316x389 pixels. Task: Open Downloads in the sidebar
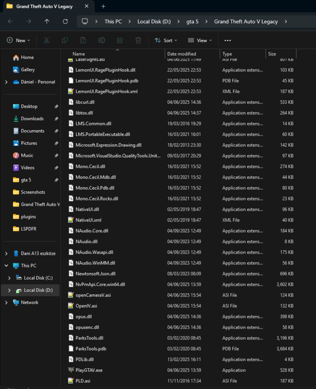(28, 119)
